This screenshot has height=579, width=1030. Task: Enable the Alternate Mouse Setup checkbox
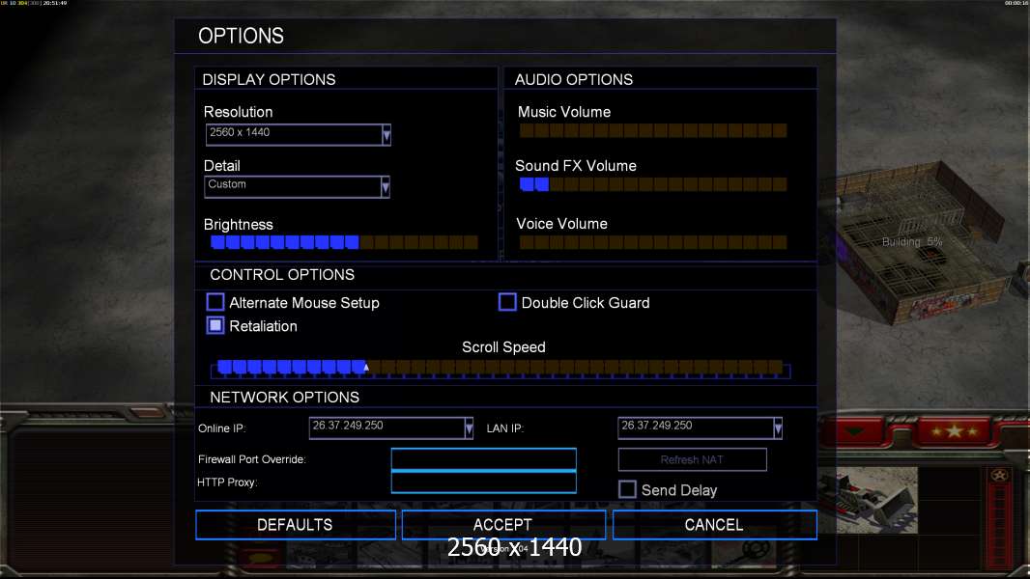215,303
